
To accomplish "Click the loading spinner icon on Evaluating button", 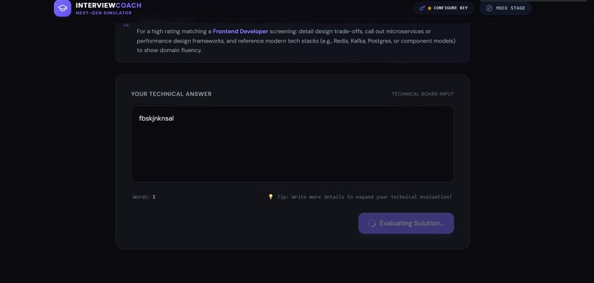I will [x=372, y=223].
